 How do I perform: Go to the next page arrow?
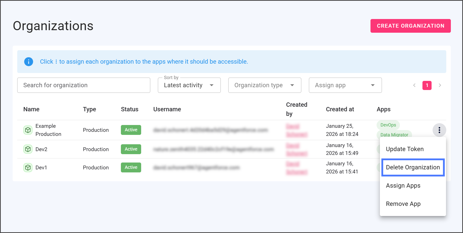point(440,85)
